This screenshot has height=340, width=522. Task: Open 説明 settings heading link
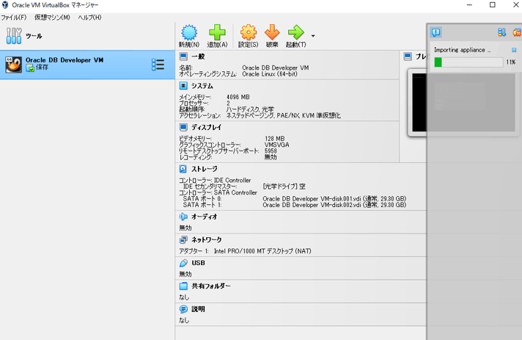[198, 309]
